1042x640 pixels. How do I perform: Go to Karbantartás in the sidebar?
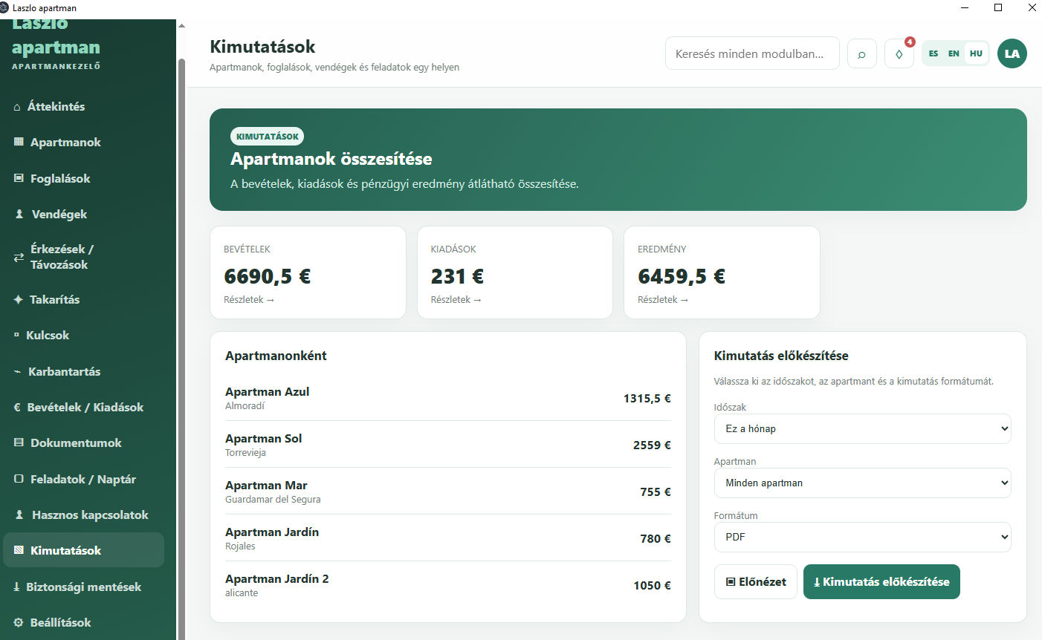(x=83, y=371)
